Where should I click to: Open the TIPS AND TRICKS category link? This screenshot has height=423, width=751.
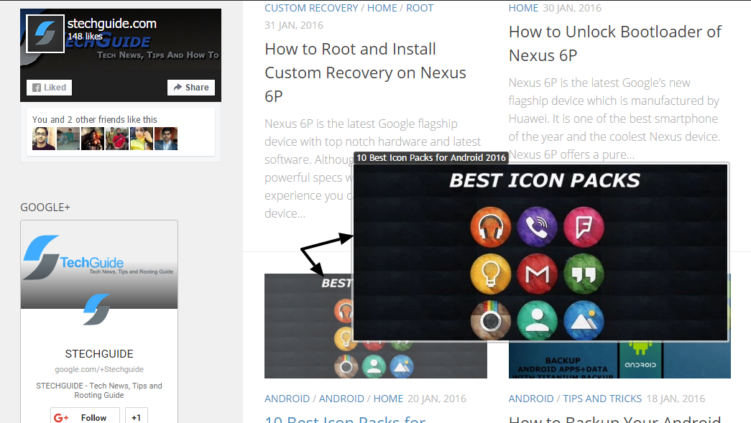pos(602,399)
